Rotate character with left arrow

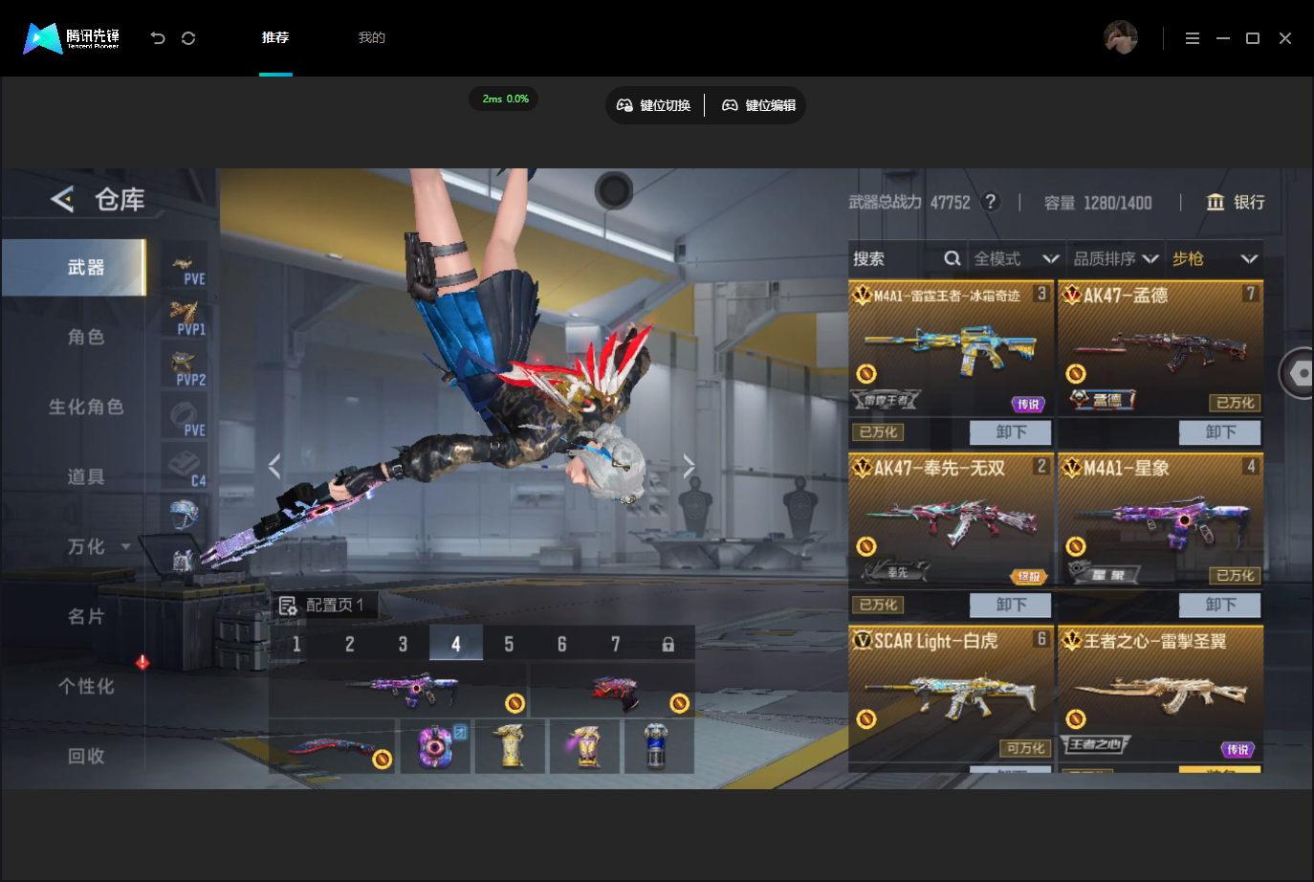pos(274,466)
